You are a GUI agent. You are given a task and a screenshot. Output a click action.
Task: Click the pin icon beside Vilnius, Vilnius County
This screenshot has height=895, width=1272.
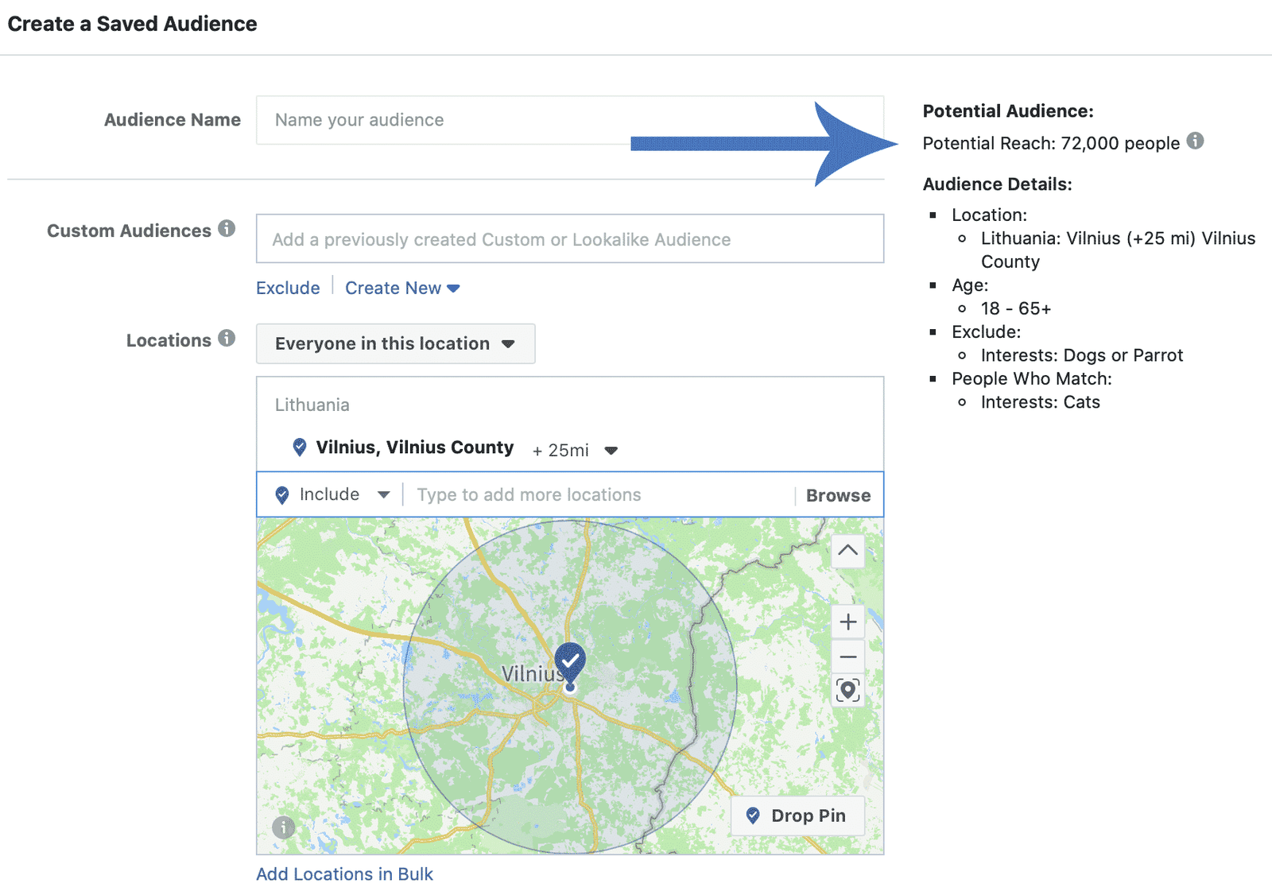300,447
